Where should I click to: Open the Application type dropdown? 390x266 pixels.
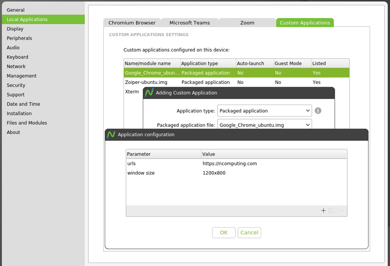pyautogui.click(x=264, y=111)
